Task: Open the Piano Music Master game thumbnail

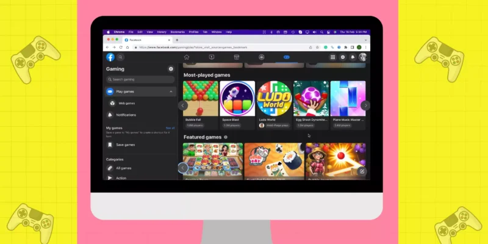Action: coord(348,99)
